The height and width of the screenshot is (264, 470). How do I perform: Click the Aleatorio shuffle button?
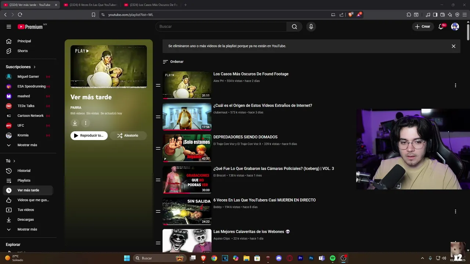click(x=128, y=136)
